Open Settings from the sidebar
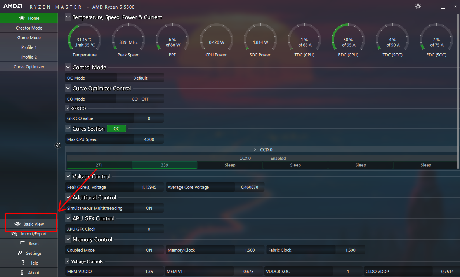This screenshot has width=460, height=277. click(x=29, y=253)
